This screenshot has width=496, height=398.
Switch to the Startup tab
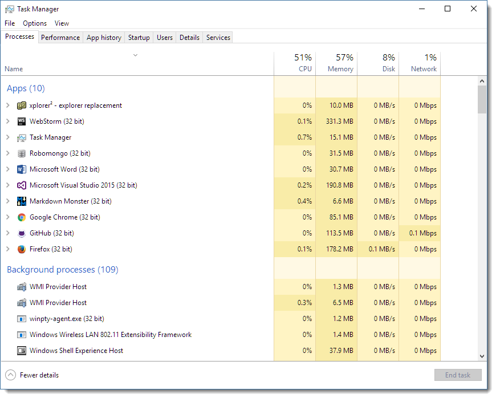pyautogui.click(x=139, y=37)
